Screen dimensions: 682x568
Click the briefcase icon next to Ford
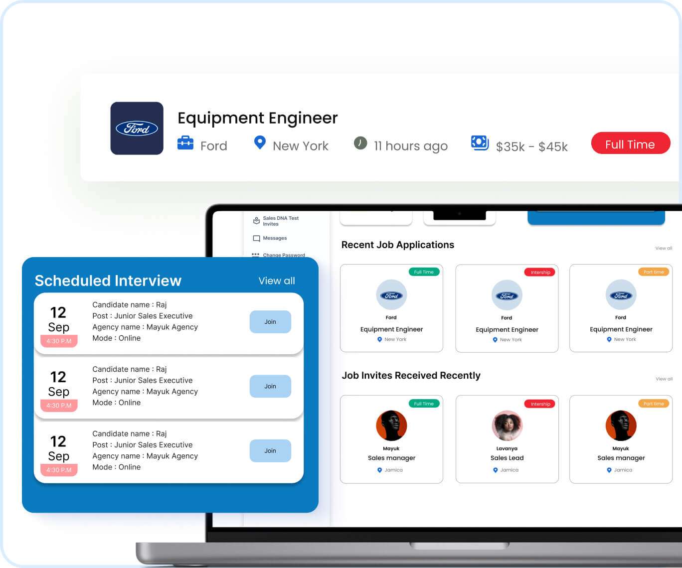pos(185,143)
